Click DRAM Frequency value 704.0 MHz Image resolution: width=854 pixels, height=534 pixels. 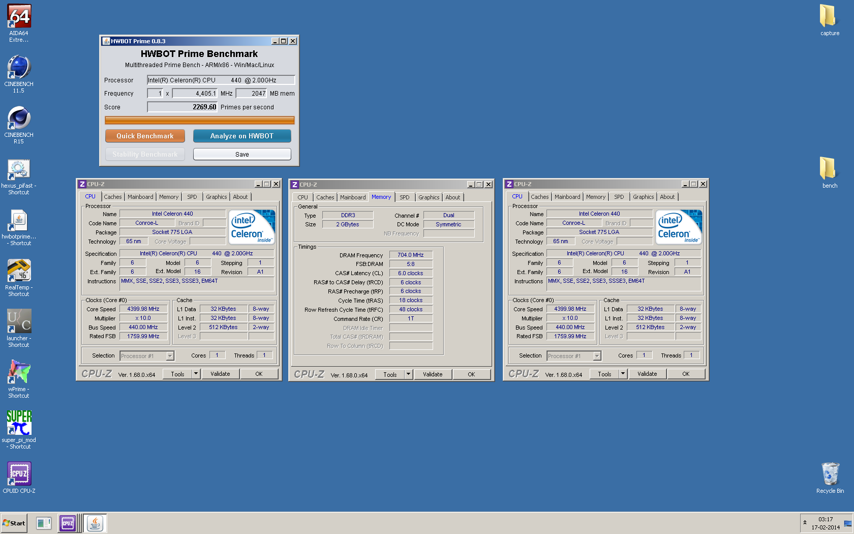[x=411, y=255]
